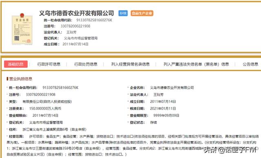Switch to the 公告信息 tab
The image size is (261, 158).
[250, 64]
